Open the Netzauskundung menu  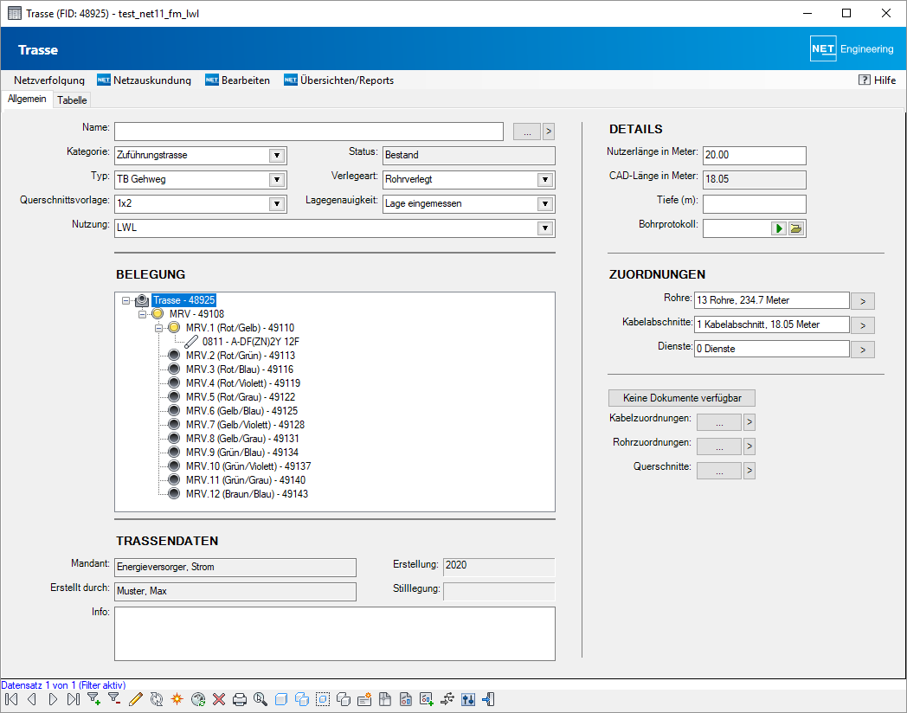144,80
